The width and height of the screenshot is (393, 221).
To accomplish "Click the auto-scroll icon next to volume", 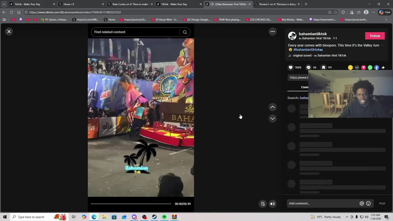I will pyautogui.click(x=263, y=204).
